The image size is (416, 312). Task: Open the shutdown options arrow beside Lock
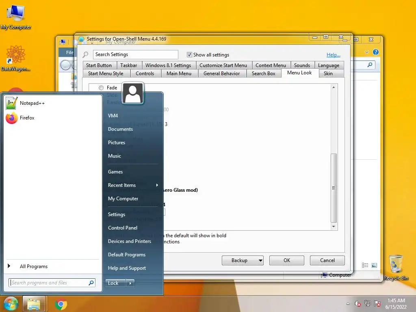[130, 283]
